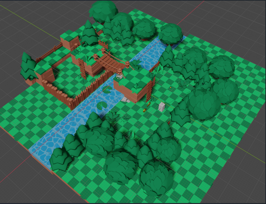266x204 pixels.
Task: Select the lily pad farther downstream
Action: [x=101, y=105]
